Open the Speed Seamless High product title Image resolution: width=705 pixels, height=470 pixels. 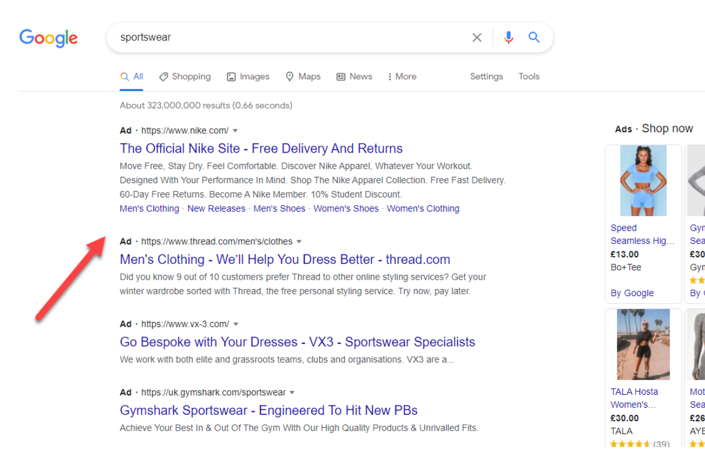tap(643, 234)
